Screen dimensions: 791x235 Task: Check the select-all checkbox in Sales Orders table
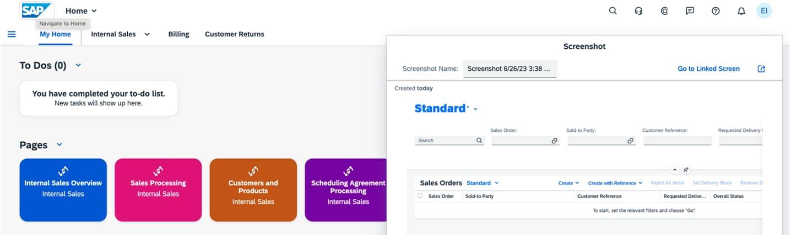420,195
